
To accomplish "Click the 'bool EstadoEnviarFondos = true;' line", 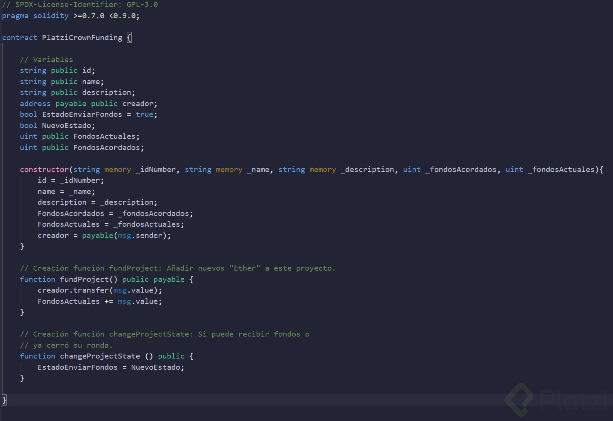I will 88,115.
